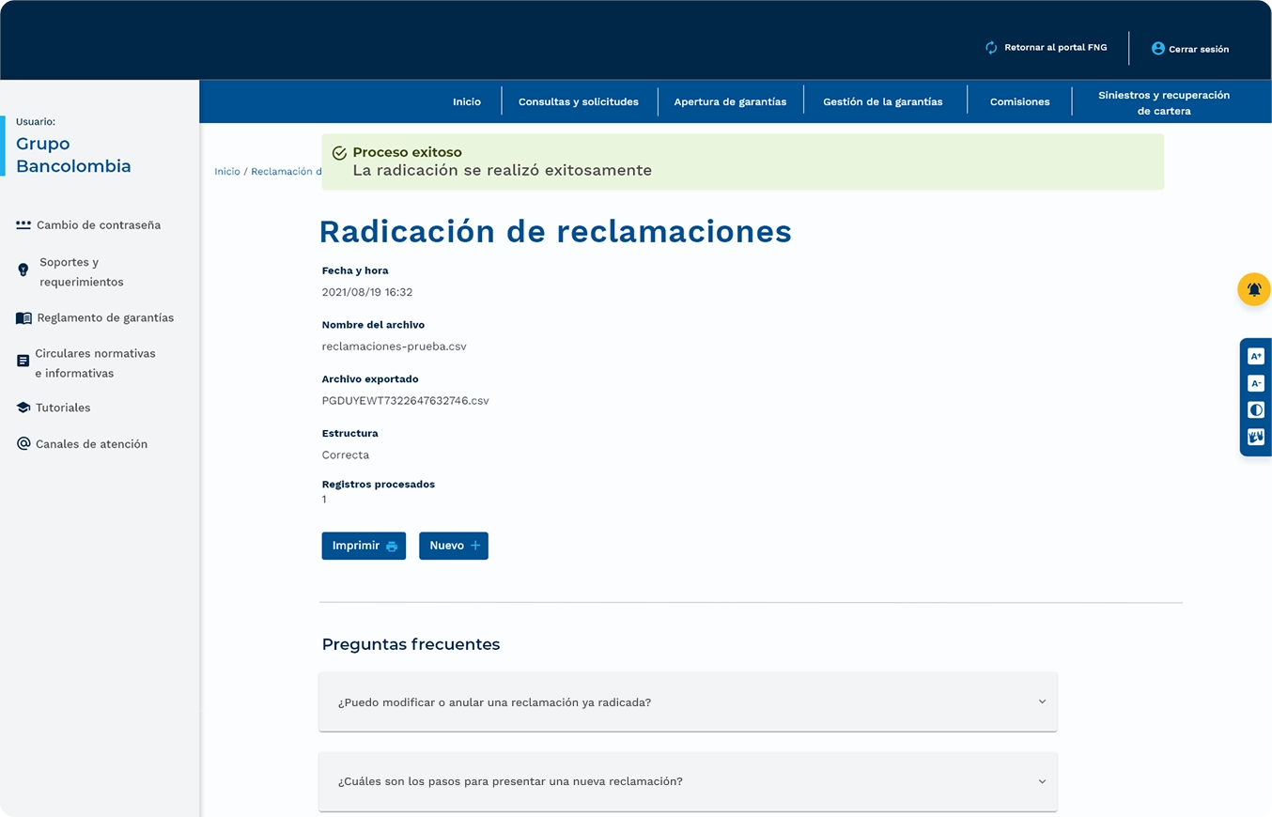The image size is (1272, 817).
Task: Open Canales de atención in sidebar
Action: tap(91, 444)
